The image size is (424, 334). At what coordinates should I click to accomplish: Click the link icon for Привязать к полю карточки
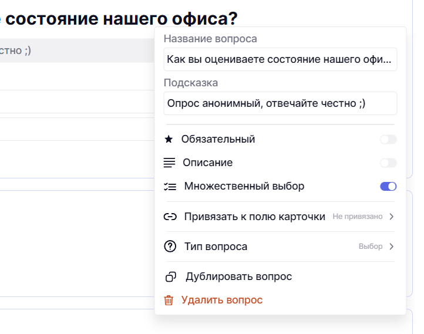coord(170,217)
